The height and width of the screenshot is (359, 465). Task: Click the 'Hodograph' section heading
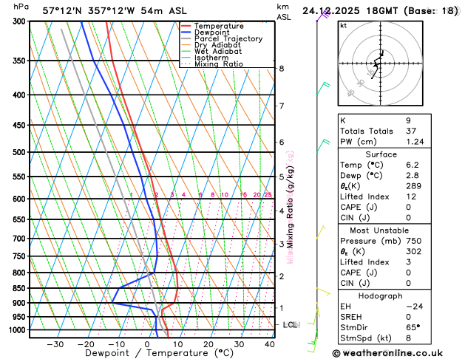381,296
